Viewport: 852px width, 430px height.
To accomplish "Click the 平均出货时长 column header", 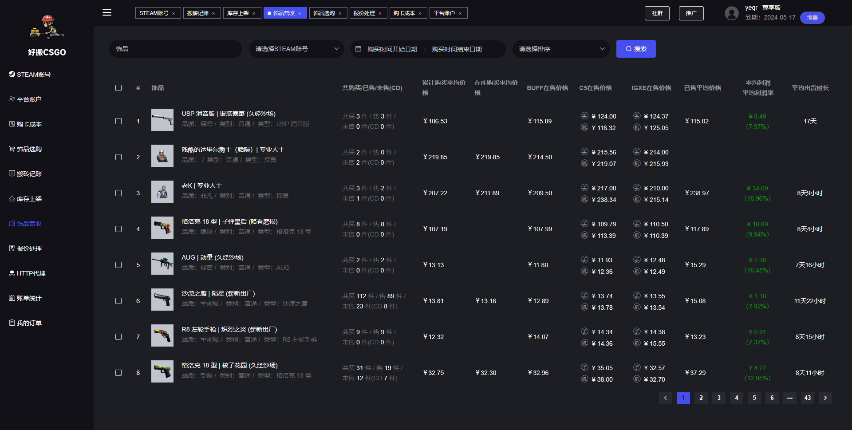I will click(x=810, y=88).
